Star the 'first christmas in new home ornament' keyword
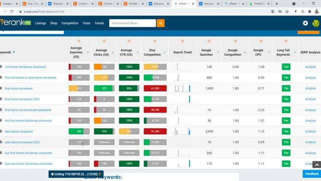The height and width of the screenshot is (181, 321). tap(1, 77)
